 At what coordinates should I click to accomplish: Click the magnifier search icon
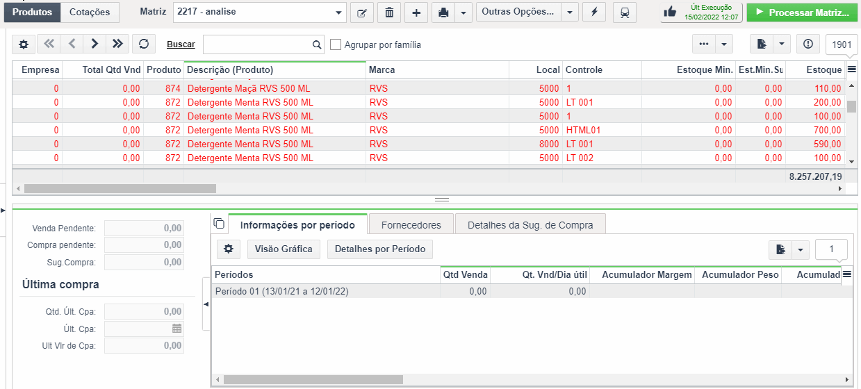318,44
